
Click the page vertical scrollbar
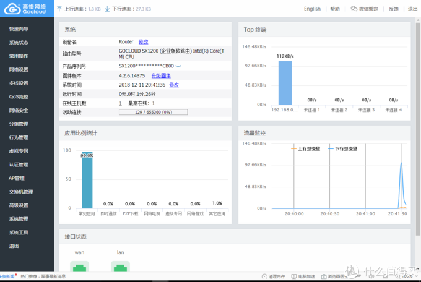pyautogui.click(x=418, y=129)
